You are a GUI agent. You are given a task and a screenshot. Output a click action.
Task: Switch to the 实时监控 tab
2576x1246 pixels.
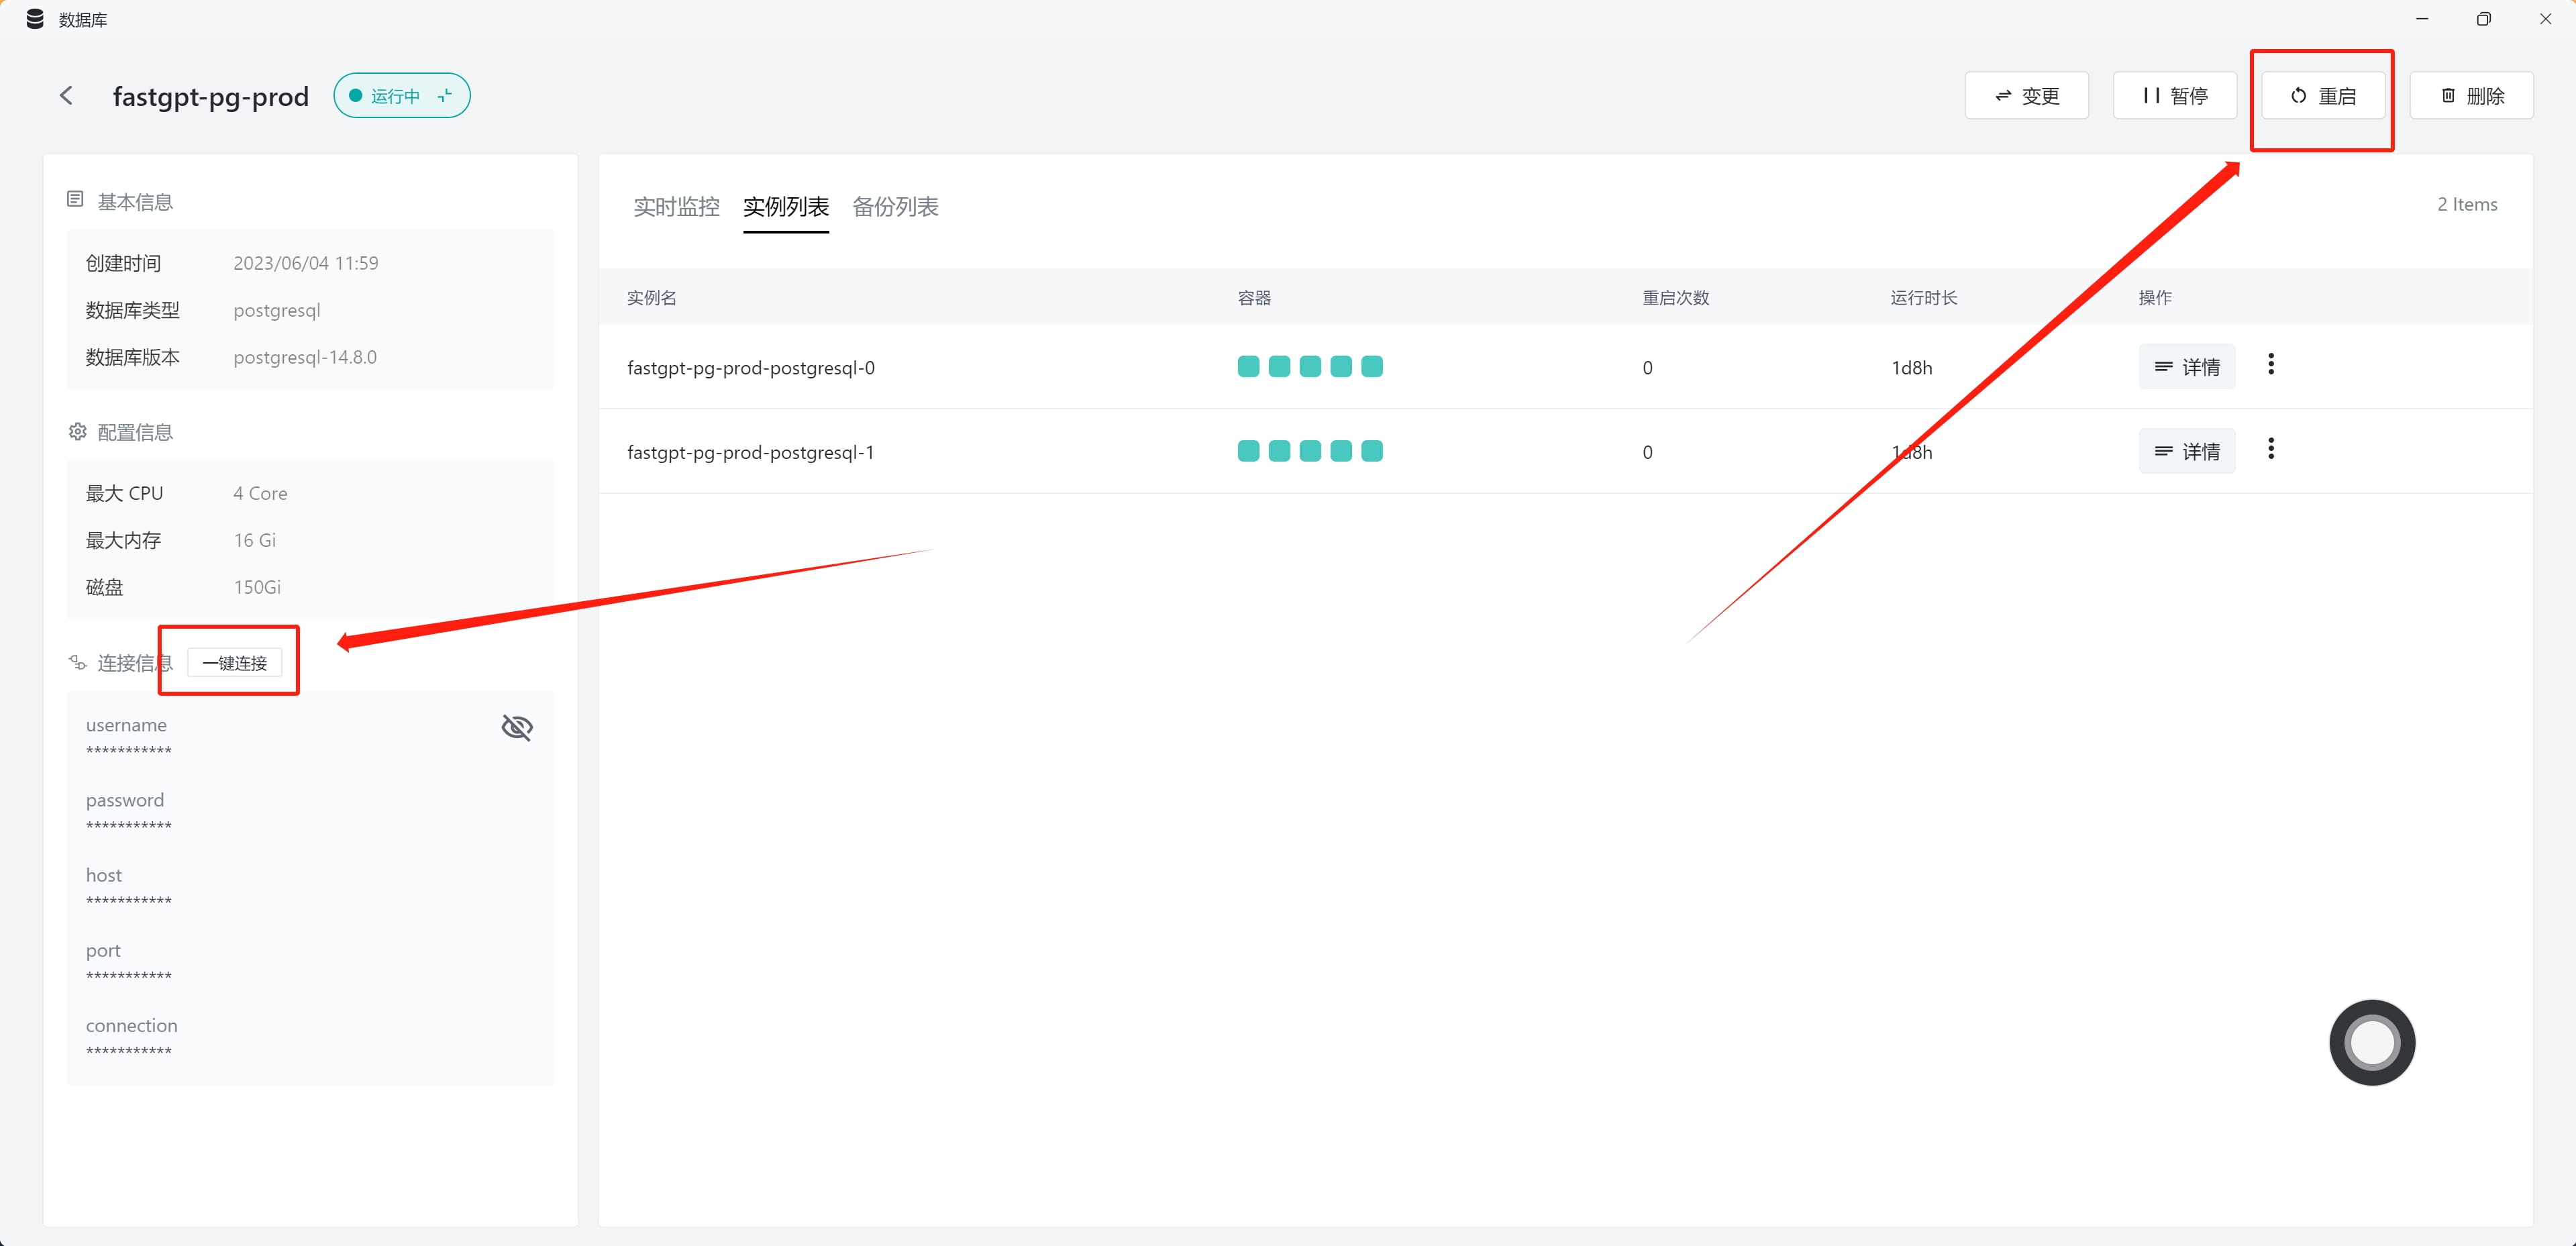click(676, 207)
